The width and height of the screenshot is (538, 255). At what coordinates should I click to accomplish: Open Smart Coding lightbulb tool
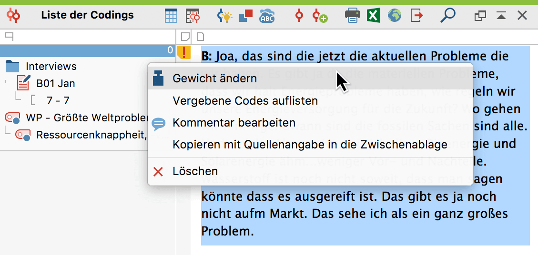click(225, 16)
